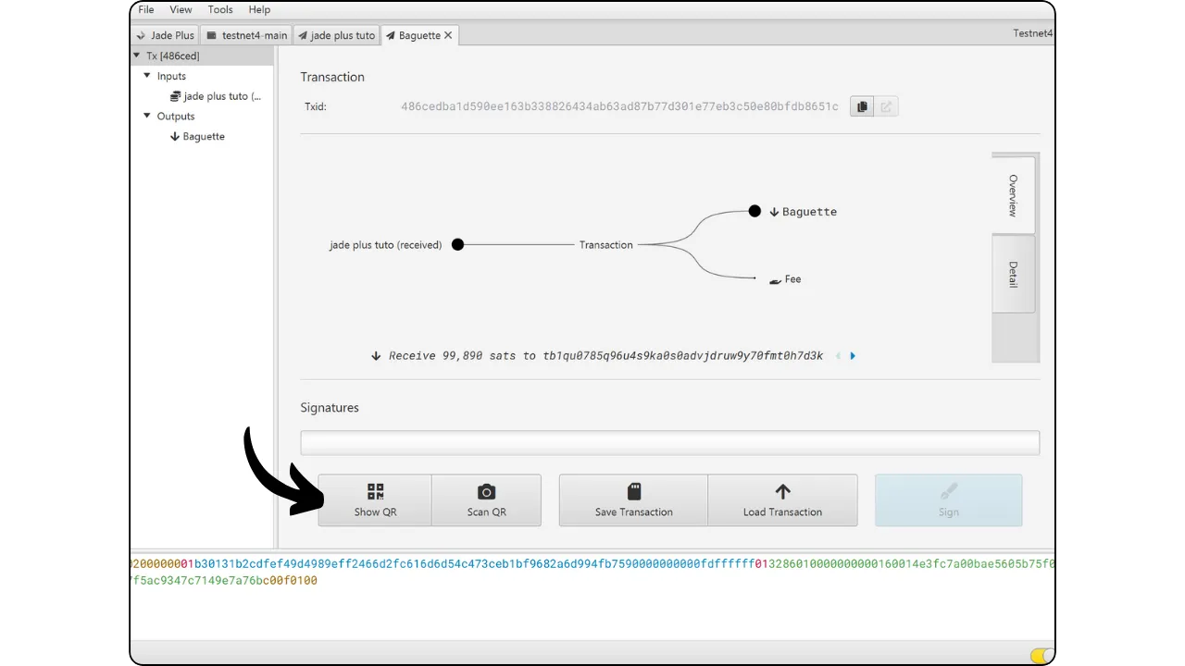Open the Txid in block explorer
The width and height of the screenshot is (1185, 666).
pyautogui.click(x=886, y=106)
